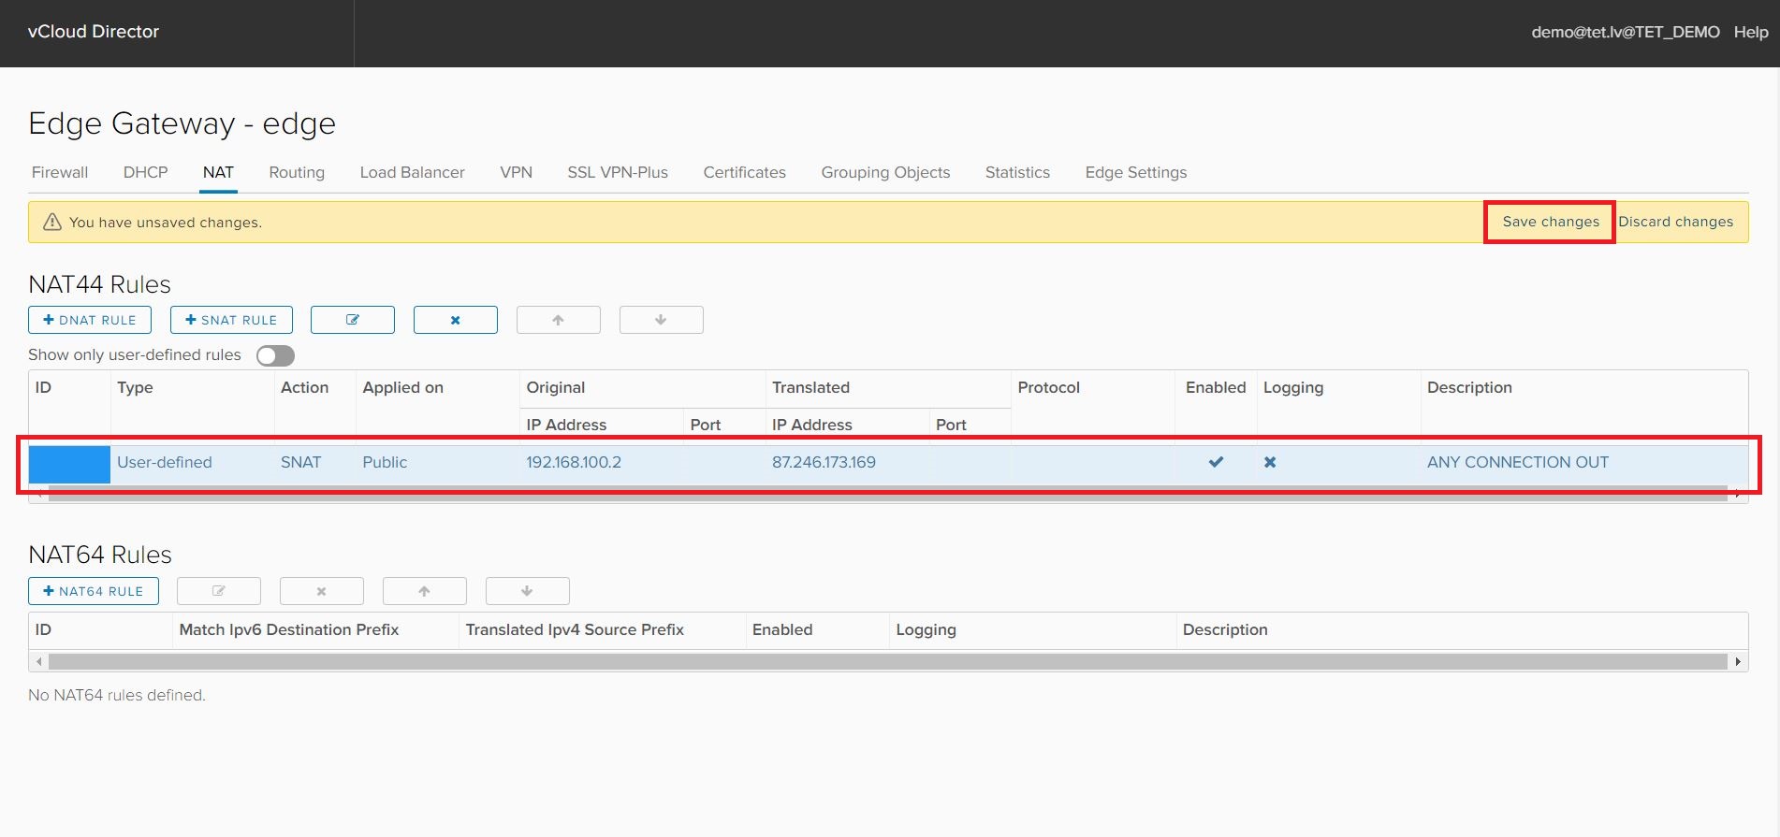Click the move NAT44 rule down arrow
Image resolution: width=1780 pixels, height=837 pixels.
[662, 320]
